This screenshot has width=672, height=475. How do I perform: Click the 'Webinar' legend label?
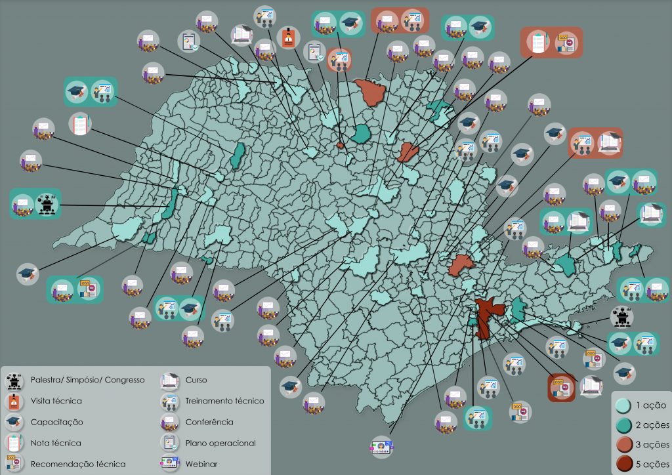click(201, 465)
